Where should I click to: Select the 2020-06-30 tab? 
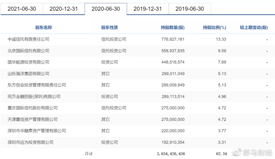click(106, 9)
